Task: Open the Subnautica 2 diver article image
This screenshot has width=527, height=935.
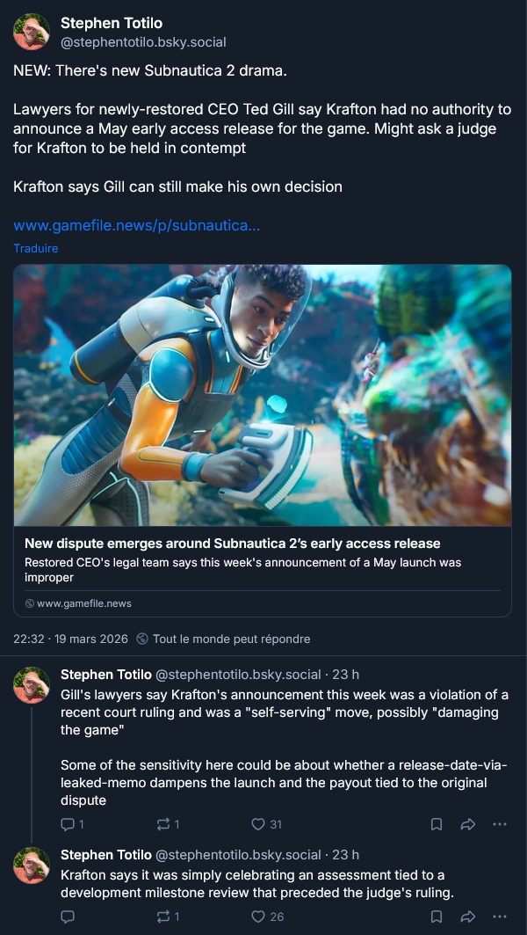Action: pos(263,395)
